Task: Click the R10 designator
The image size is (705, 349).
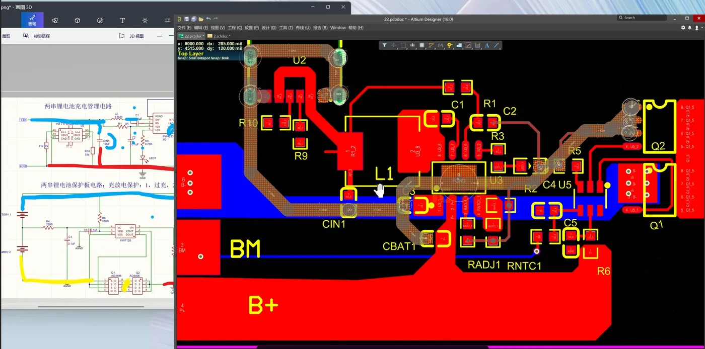Action: click(248, 122)
